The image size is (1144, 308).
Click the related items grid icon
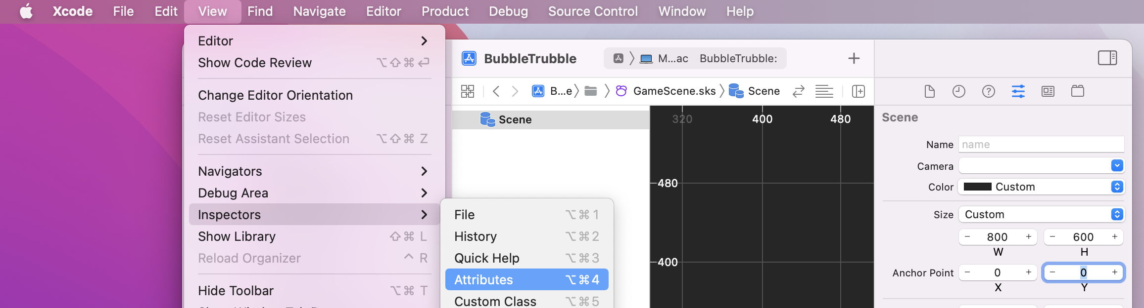pos(467,91)
